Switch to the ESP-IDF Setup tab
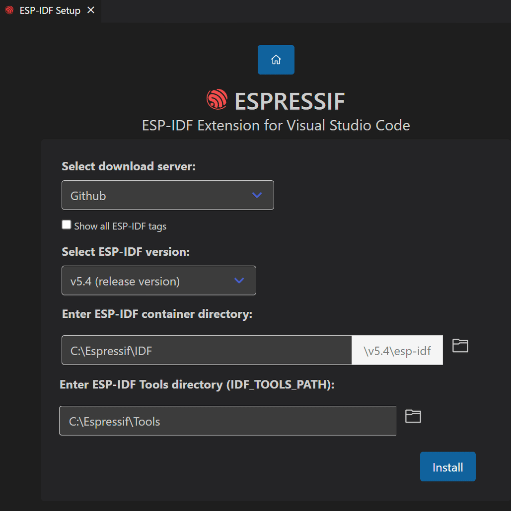Image resolution: width=511 pixels, height=511 pixels. click(x=50, y=10)
